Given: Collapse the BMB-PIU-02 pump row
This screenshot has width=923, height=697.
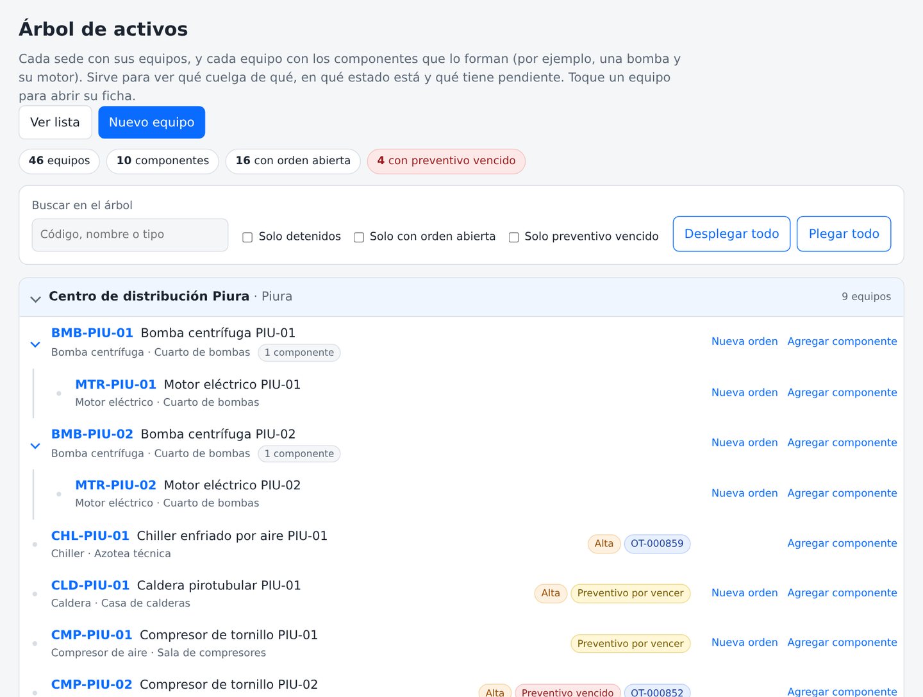Looking at the screenshot, I should tap(35, 446).
